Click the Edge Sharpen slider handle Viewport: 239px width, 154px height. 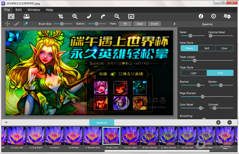pos(202,96)
